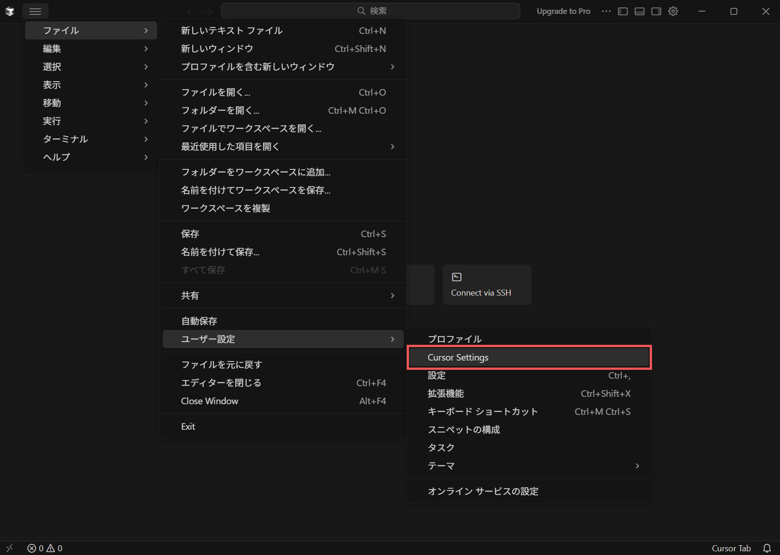This screenshot has height=555, width=780.
Task: Toggle the bottom panel layout icon
Action: (639, 11)
